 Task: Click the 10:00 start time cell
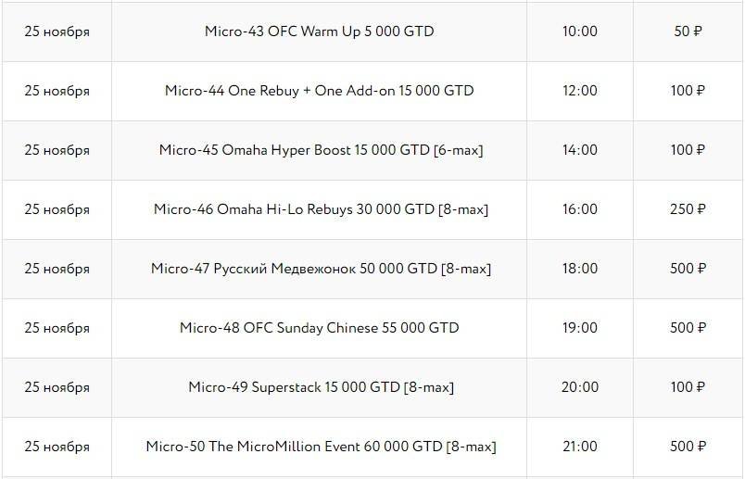[x=579, y=32]
